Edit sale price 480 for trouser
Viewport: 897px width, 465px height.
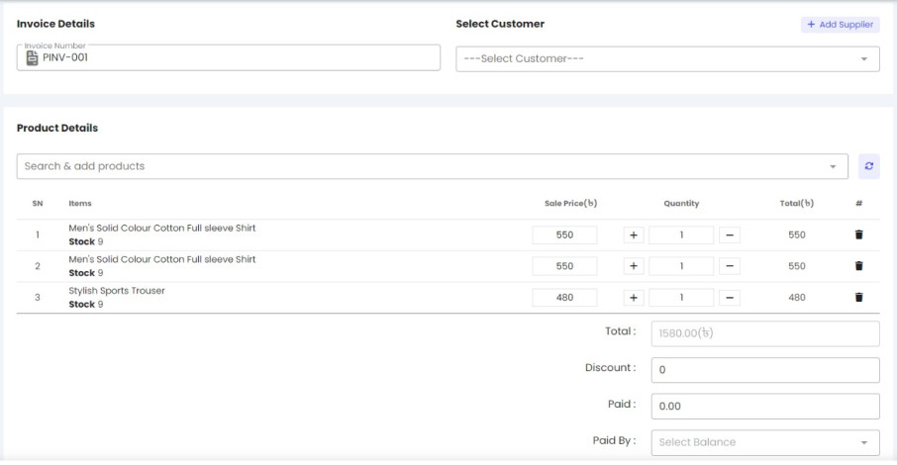pyautogui.click(x=564, y=298)
